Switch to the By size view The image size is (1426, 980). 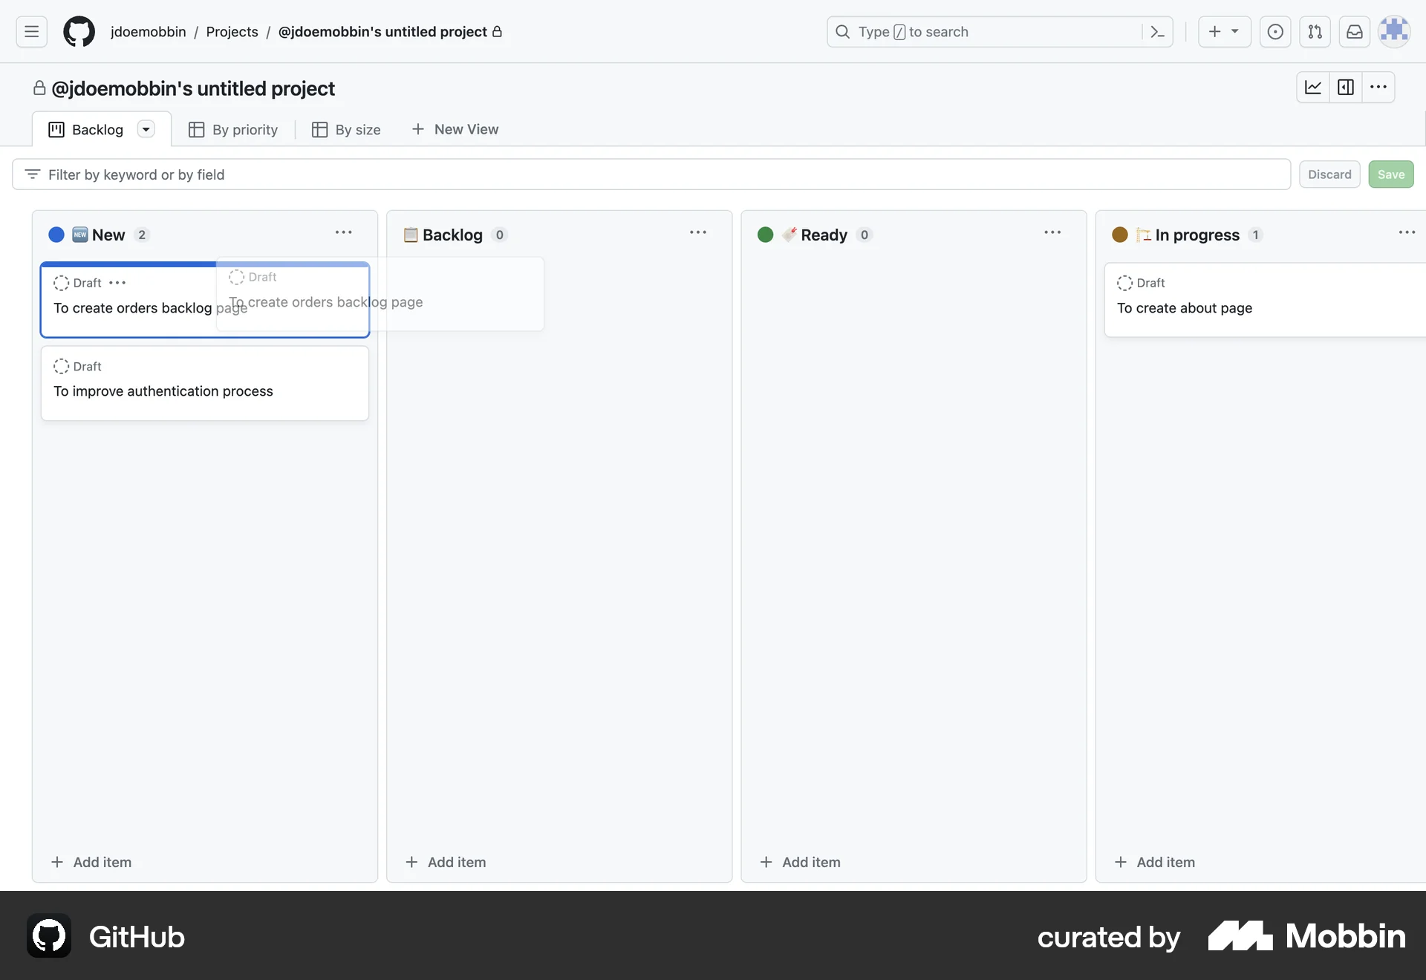click(x=345, y=129)
